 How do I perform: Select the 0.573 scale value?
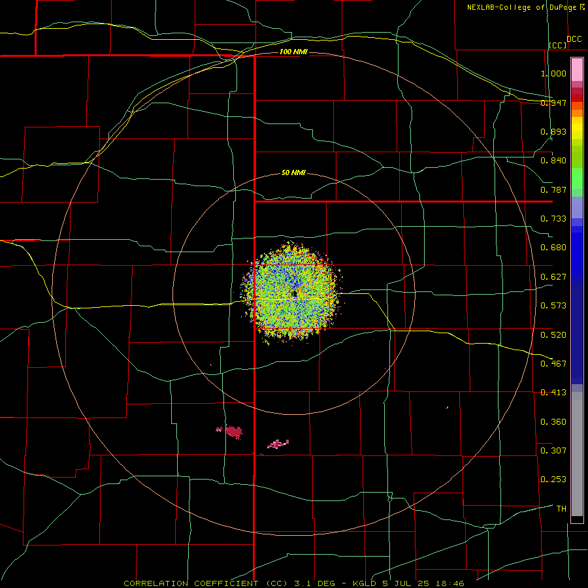[553, 306]
